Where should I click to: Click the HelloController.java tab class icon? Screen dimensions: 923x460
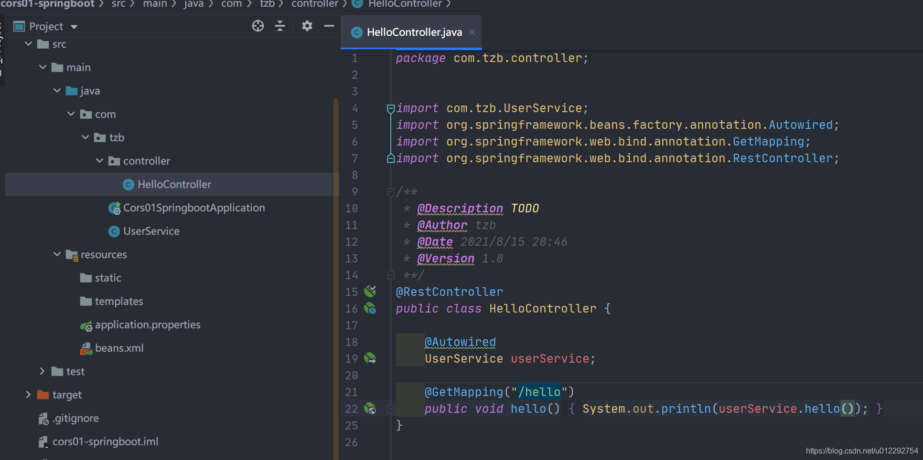point(356,32)
